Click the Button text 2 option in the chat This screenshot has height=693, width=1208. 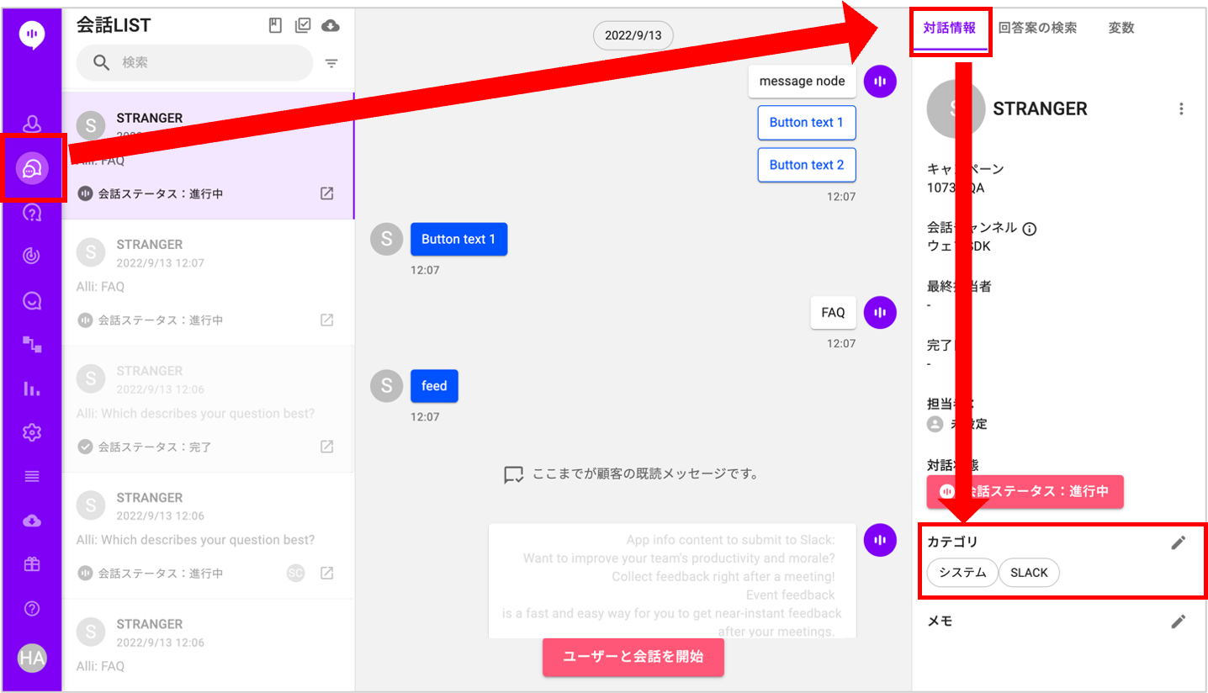pyautogui.click(x=806, y=165)
